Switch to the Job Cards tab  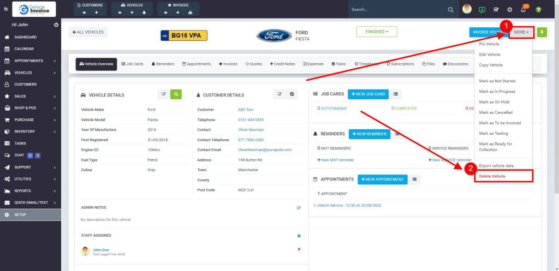[132, 64]
